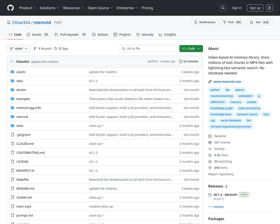280x224 pixels.
Task: Select the python topic tag
Action: pyautogui.click(x=215, y=90)
